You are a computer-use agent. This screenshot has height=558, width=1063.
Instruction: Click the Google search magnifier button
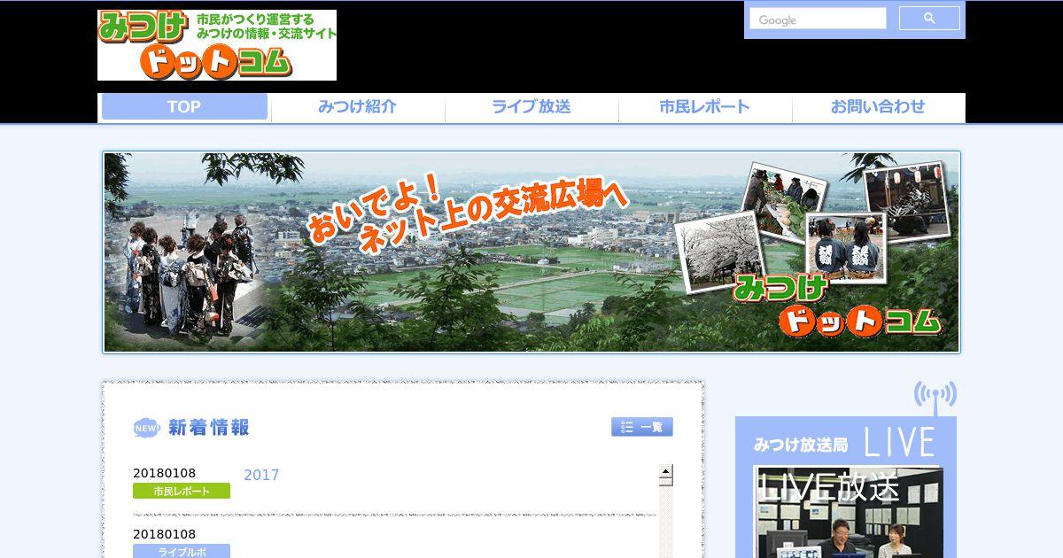[929, 19]
